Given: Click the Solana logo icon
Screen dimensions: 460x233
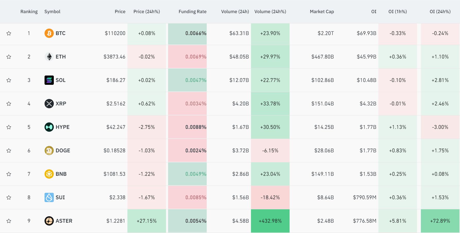Looking at the screenshot, I should (49, 80).
